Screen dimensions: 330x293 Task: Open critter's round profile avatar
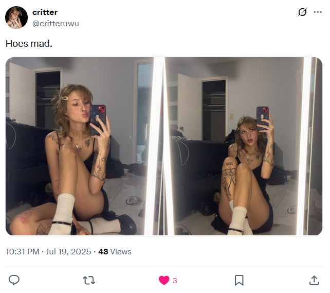16,18
